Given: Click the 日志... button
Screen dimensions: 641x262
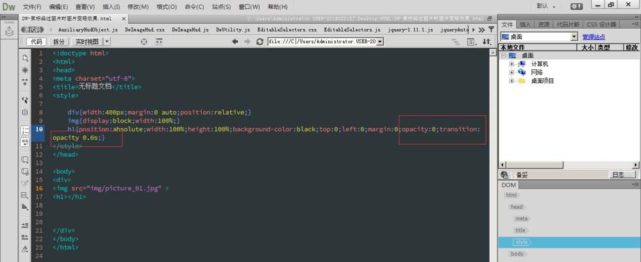Looking at the screenshot, I should pyautogui.click(x=621, y=175).
